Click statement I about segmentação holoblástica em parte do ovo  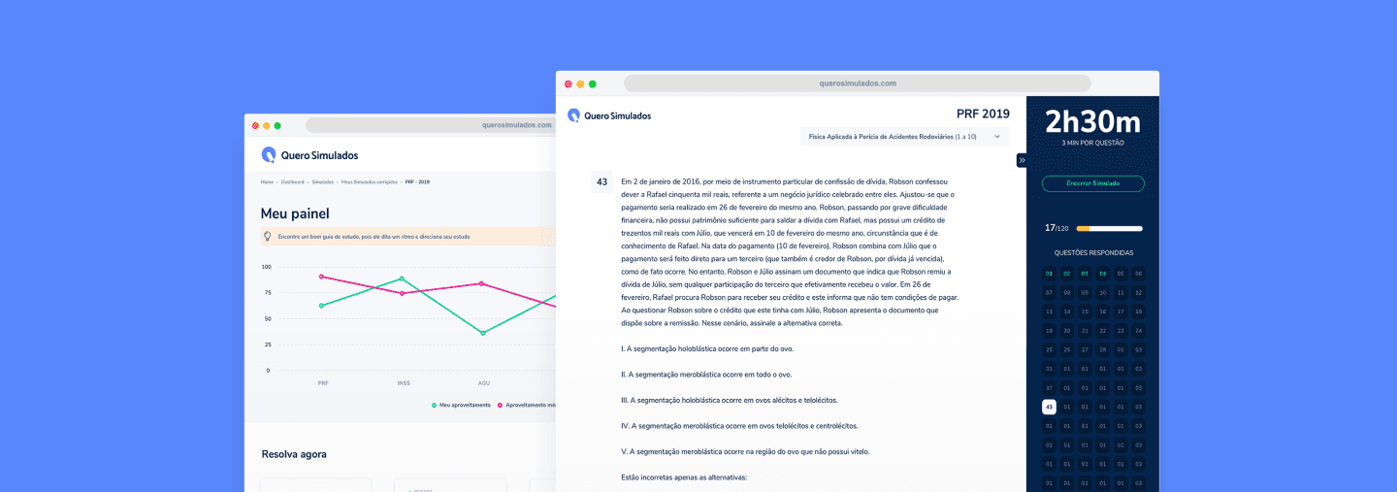(x=707, y=348)
